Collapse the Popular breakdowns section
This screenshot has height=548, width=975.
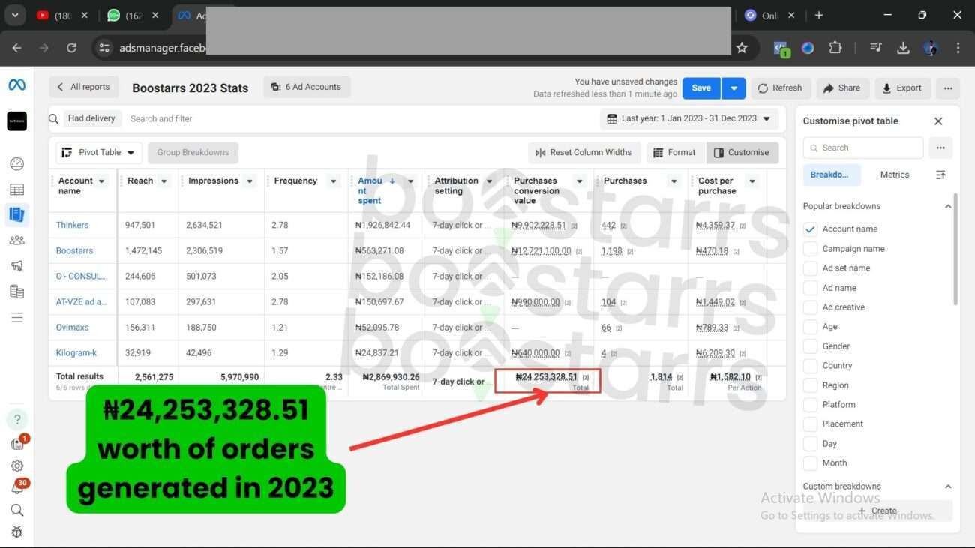click(x=947, y=206)
